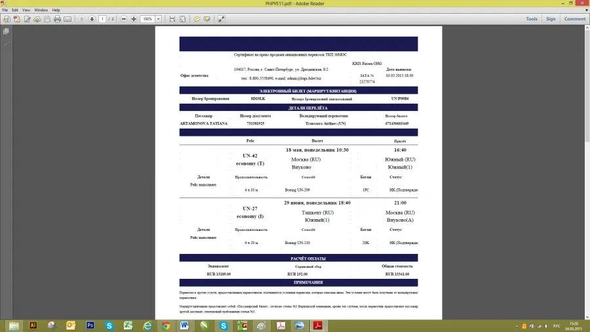Open file with the Open toolbar icon
This screenshot has width=590, height=332.
point(7,19)
